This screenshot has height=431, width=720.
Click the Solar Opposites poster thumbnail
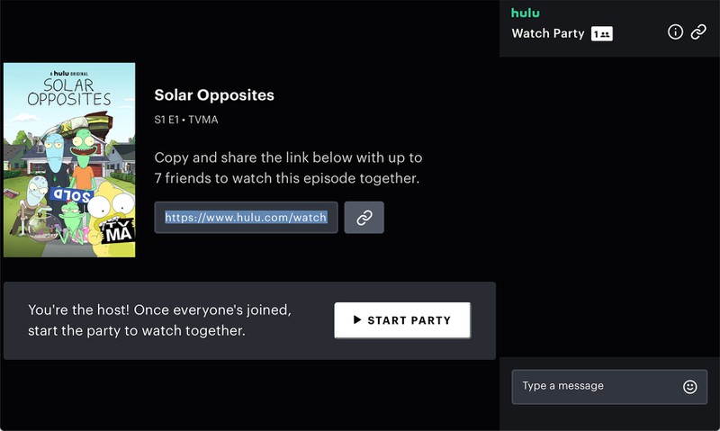(x=69, y=160)
